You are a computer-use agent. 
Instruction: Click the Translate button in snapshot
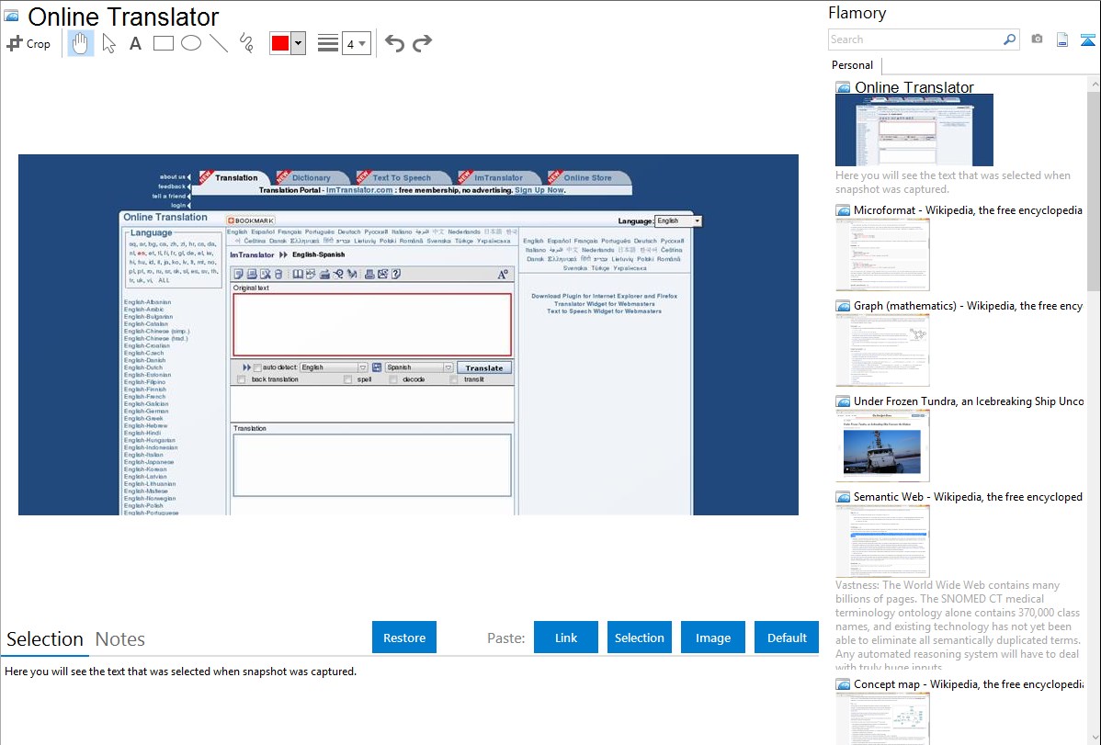pyautogui.click(x=484, y=368)
